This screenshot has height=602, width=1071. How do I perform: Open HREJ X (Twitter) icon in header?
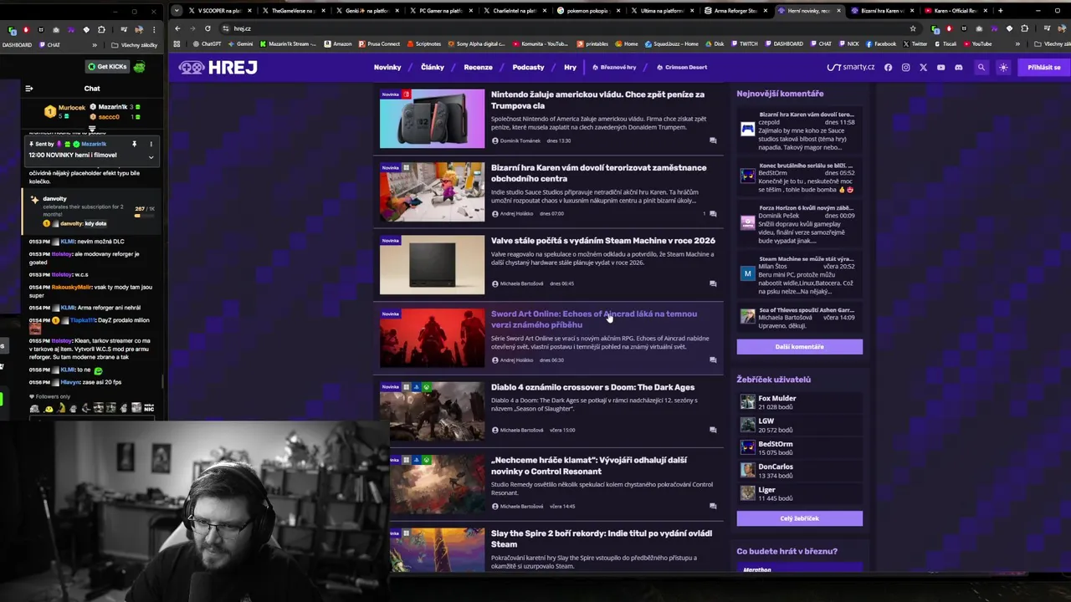point(923,67)
